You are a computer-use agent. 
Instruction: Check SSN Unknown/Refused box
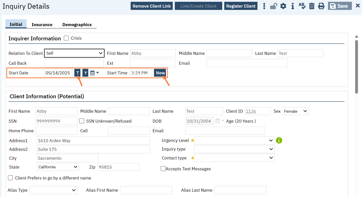tap(82, 121)
